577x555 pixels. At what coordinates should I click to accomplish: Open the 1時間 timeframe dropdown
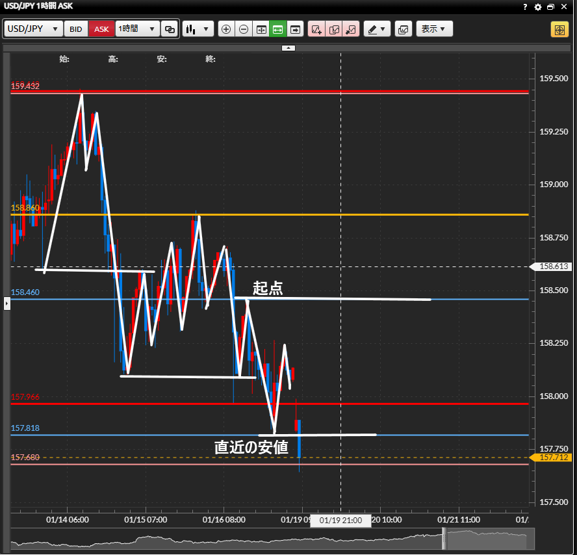(x=137, y=29)
